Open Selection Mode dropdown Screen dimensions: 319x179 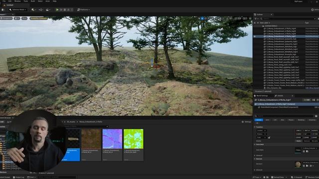[x=18, y=10]
